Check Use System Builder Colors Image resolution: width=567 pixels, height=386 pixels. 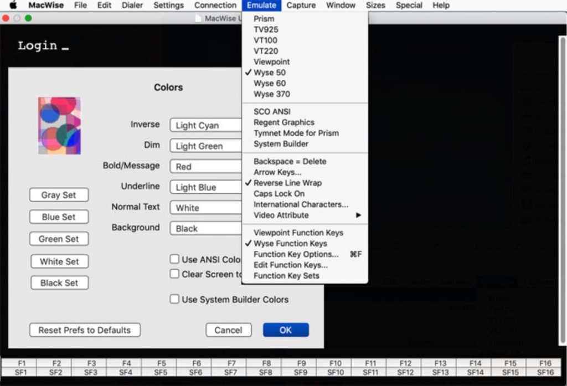(175, 299)
